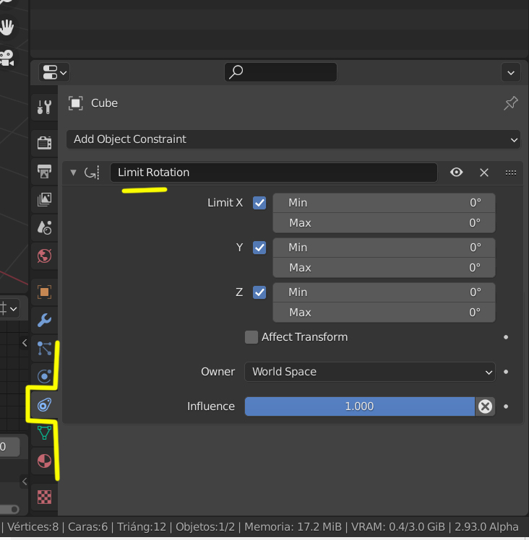Screen dimensions: 529x540
Task: Uncheck the Limit Z checkbox
Action: [x=259, y=292]
